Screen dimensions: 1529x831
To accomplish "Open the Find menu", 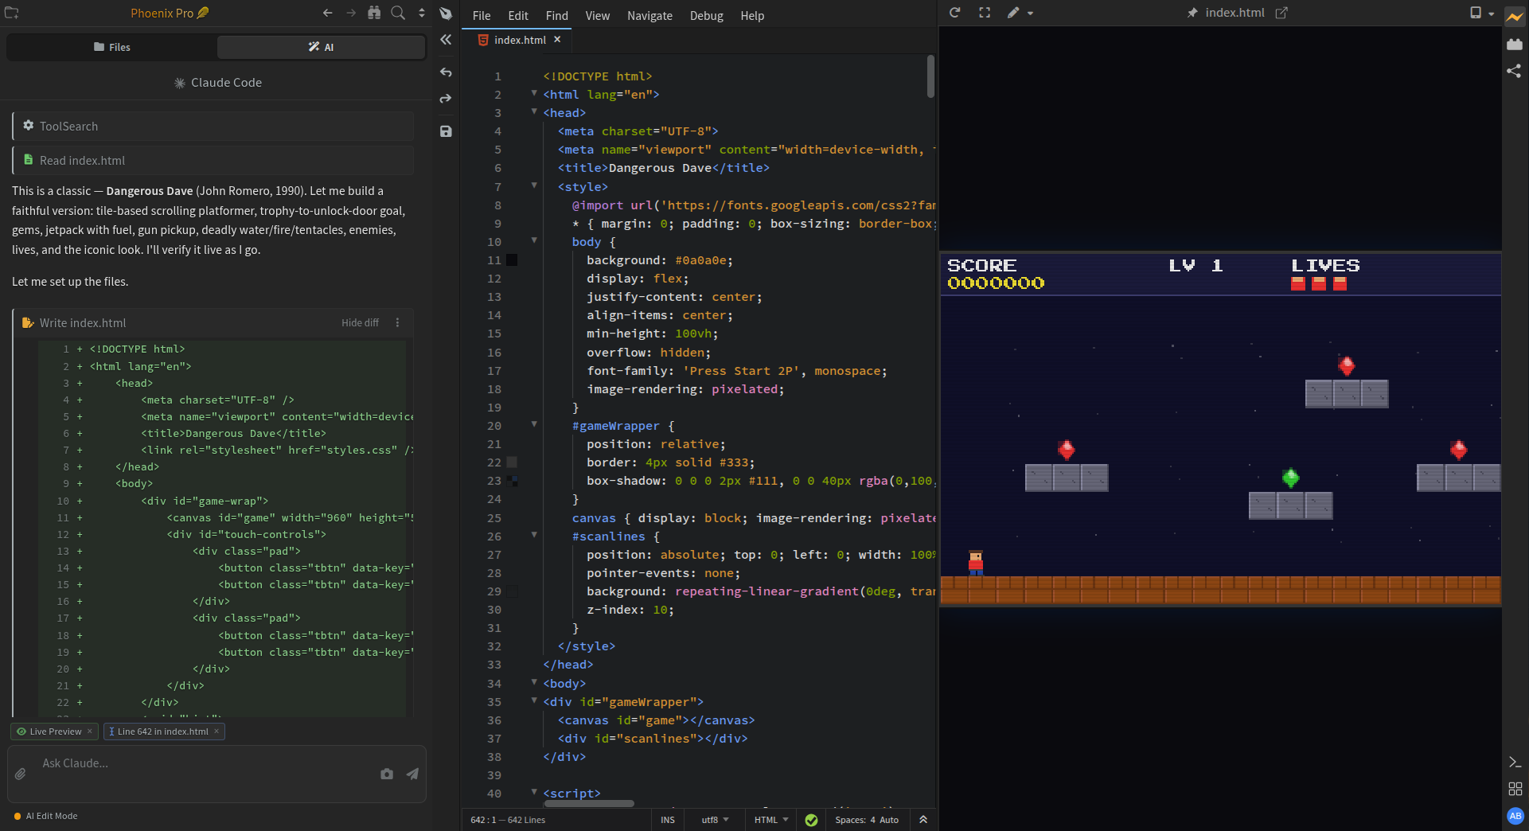I will (x=557, y=16).
